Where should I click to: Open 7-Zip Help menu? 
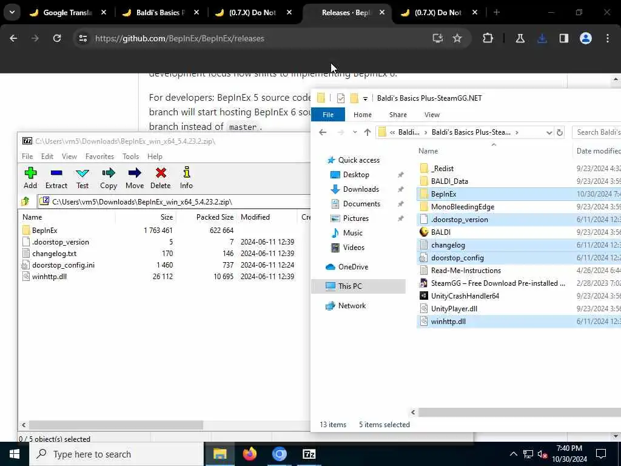click(155, 157)
